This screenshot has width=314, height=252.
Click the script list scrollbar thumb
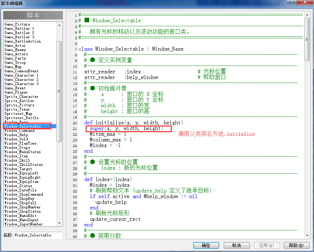tap(59, 91)
